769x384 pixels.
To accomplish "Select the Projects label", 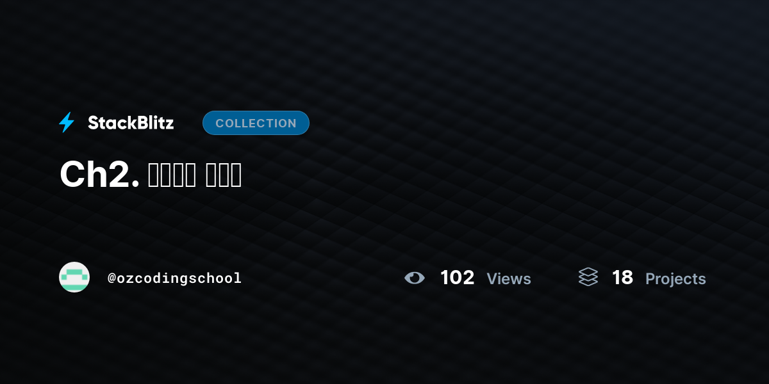I will pos(675,279).
